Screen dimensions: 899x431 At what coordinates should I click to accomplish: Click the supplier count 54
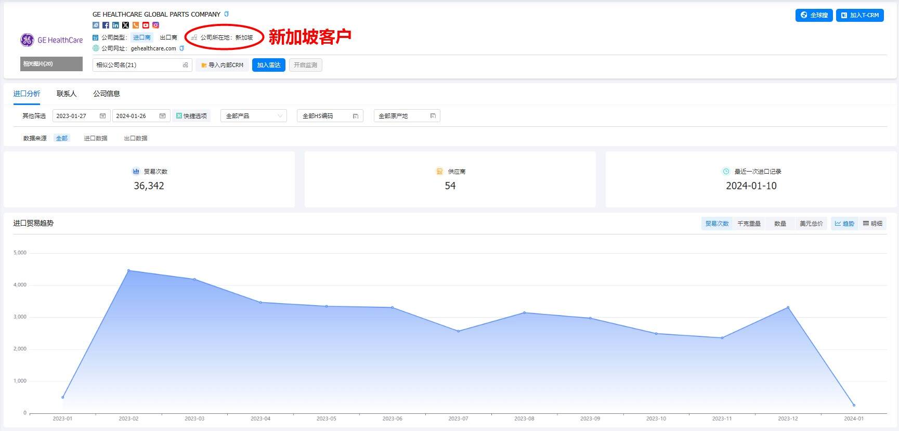pos(450,186)
